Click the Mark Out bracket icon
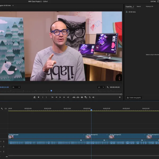Viewport: 159px width, 159px height. pos(46,97)
